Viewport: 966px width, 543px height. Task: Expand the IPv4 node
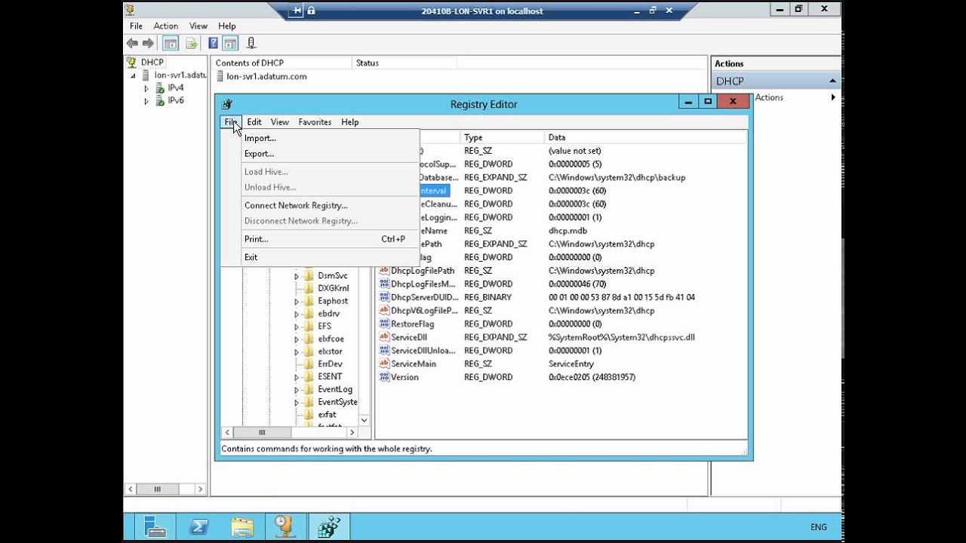point(146,88)
